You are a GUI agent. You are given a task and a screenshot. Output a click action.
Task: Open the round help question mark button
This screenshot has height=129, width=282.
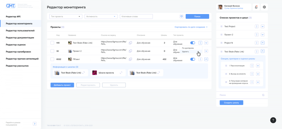273,120
